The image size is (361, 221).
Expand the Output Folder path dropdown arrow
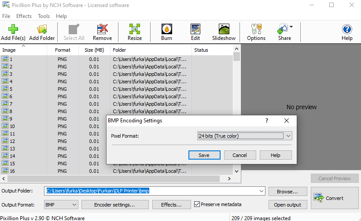coord(262,191)
